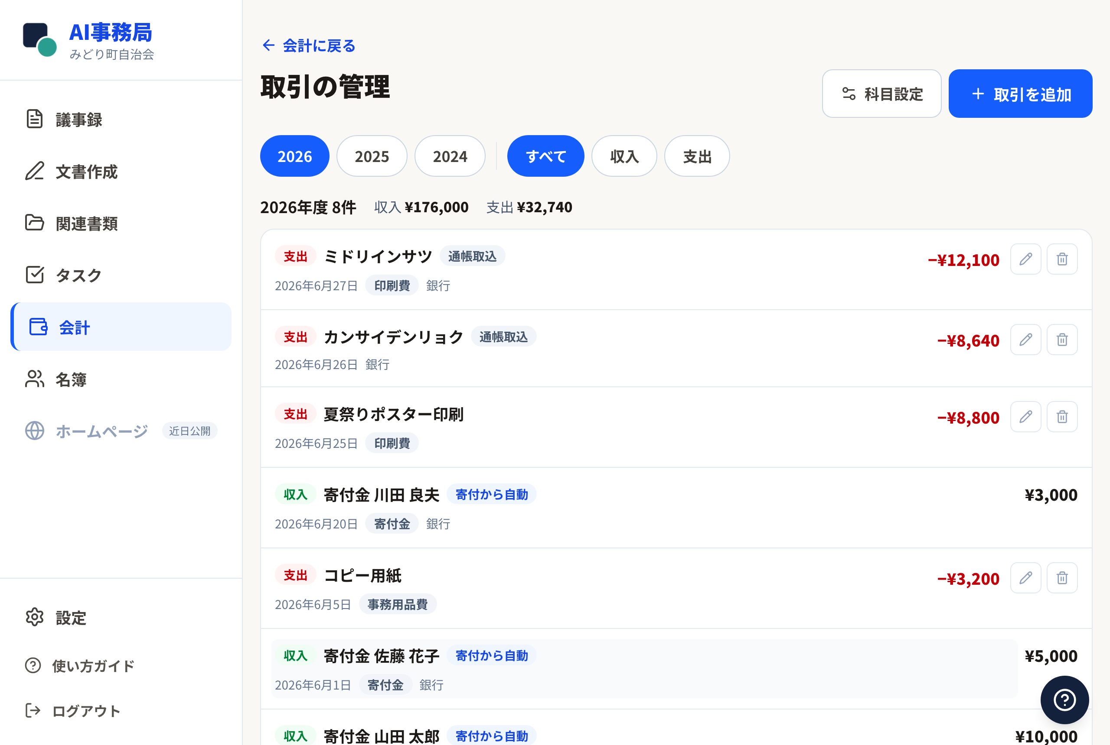Open the floating help button
The height and width of the screenshot is (745, 1110).
coord(1064,700)
